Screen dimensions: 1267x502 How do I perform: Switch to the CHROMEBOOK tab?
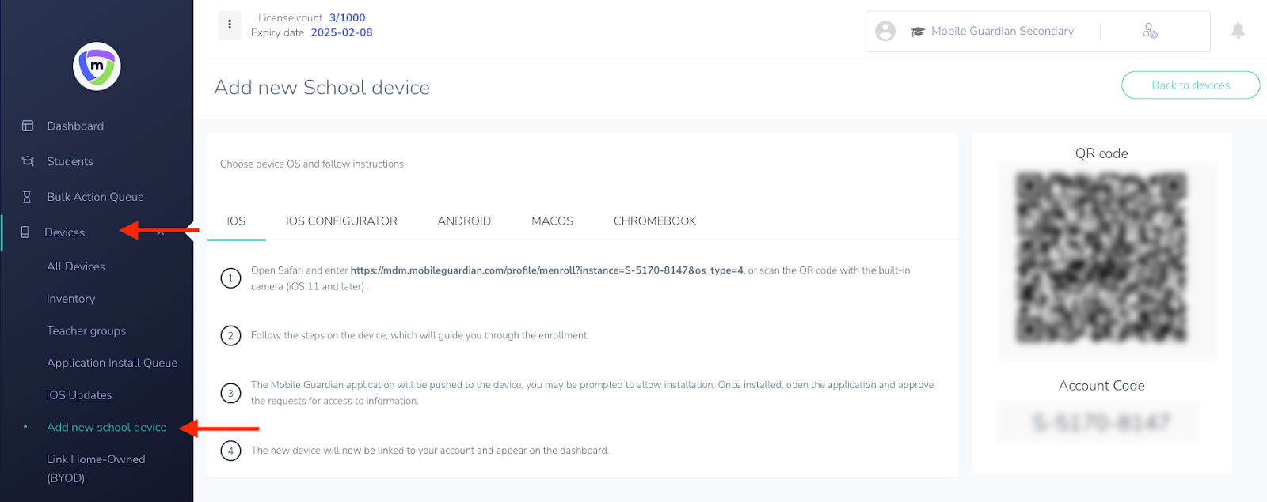[655, 221]
